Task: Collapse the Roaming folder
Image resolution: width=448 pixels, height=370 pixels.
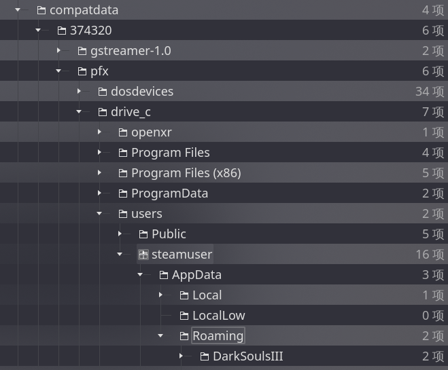Action: click(161, 336)
